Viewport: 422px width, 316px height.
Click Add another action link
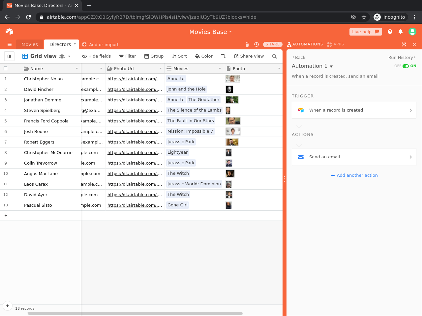click(354, 175)
